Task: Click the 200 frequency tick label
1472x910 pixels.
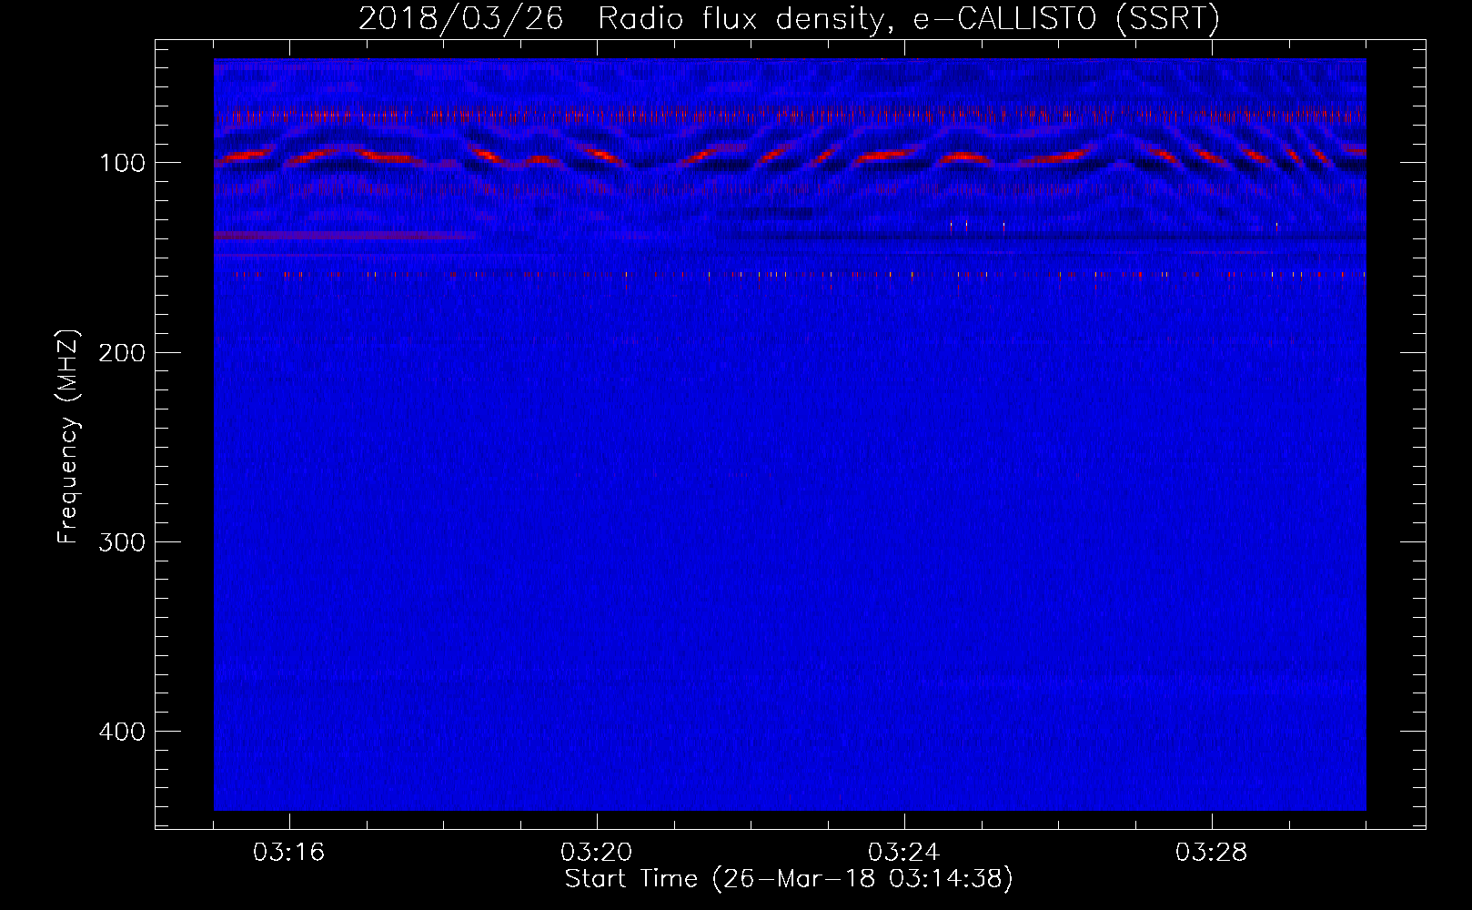Action: tap(122, 352)
